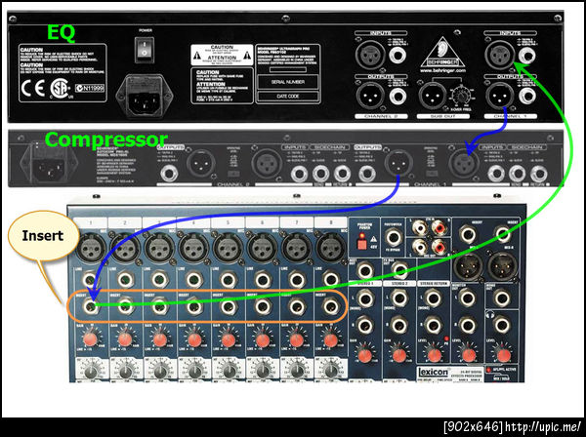586x437 pixels.
Task: Click the EQ Serial Number box
Action: (x=288, y=82)
